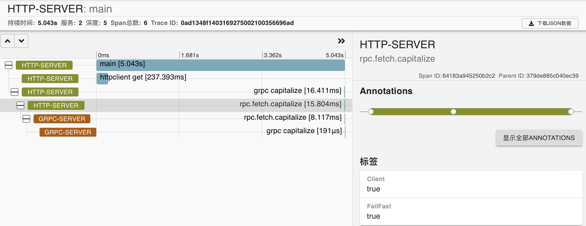The width and height of the screenshot is (586, 226).
Task: Click the up arrow span navigation button
Action: tap(8, 41)
